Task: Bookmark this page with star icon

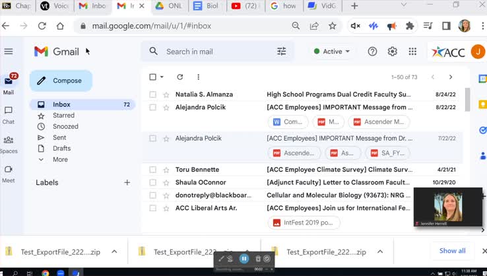Action: click(333, 26)
